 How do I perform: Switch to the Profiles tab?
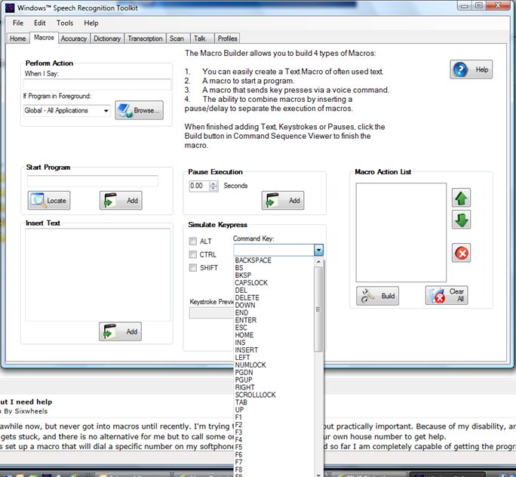point(227,38)
